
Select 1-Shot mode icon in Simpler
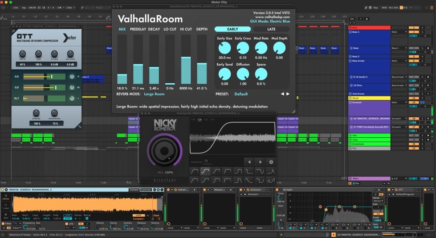click(x=6, y=207)
